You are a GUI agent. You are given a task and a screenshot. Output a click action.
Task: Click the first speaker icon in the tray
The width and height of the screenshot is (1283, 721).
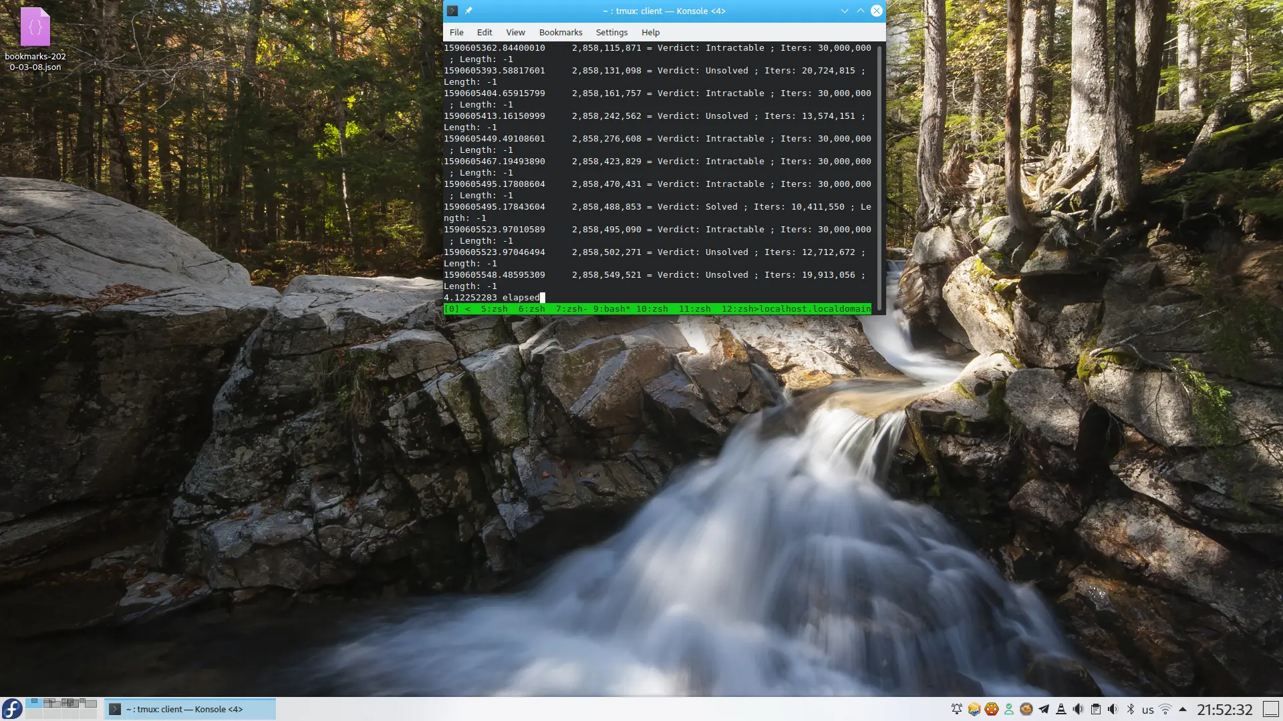tap(1079, 709)
